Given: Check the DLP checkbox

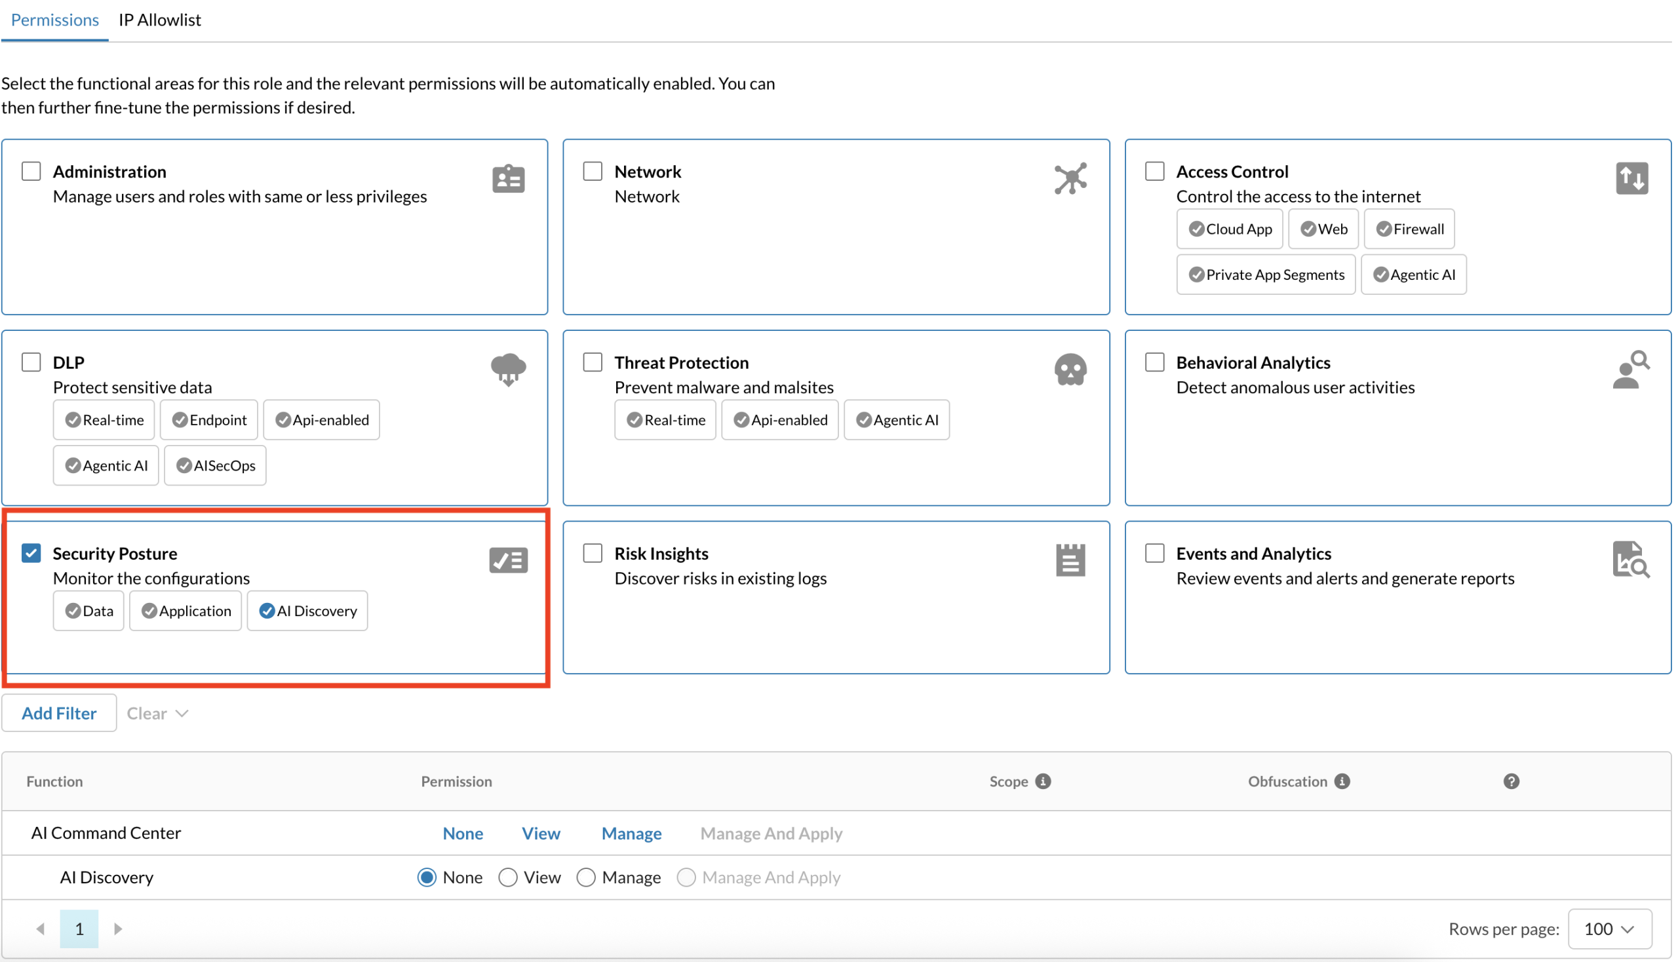Looking at the screenshot, I should coord(31,362).
